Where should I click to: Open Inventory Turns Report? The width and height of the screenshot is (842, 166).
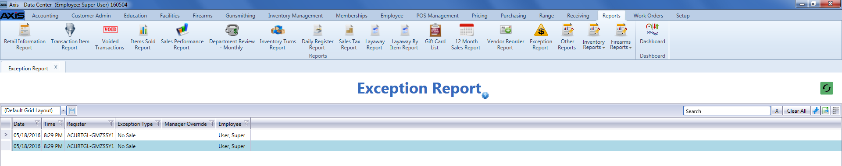click(278, 37)
